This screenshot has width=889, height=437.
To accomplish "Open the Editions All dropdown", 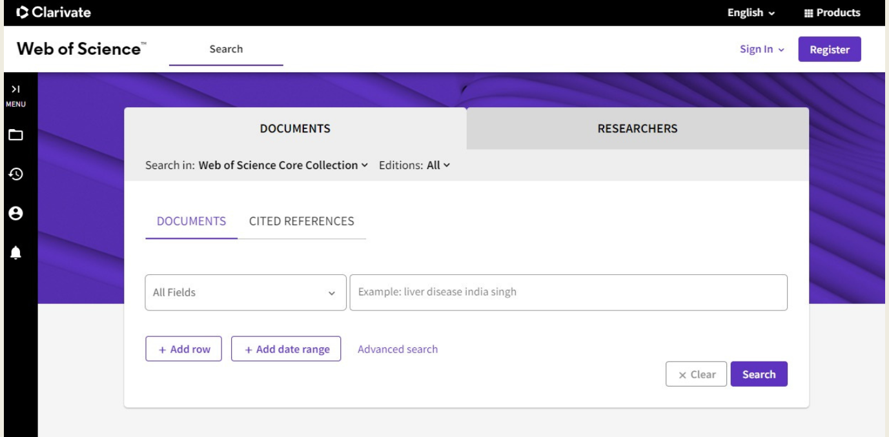I will click(x=438, y=165).
